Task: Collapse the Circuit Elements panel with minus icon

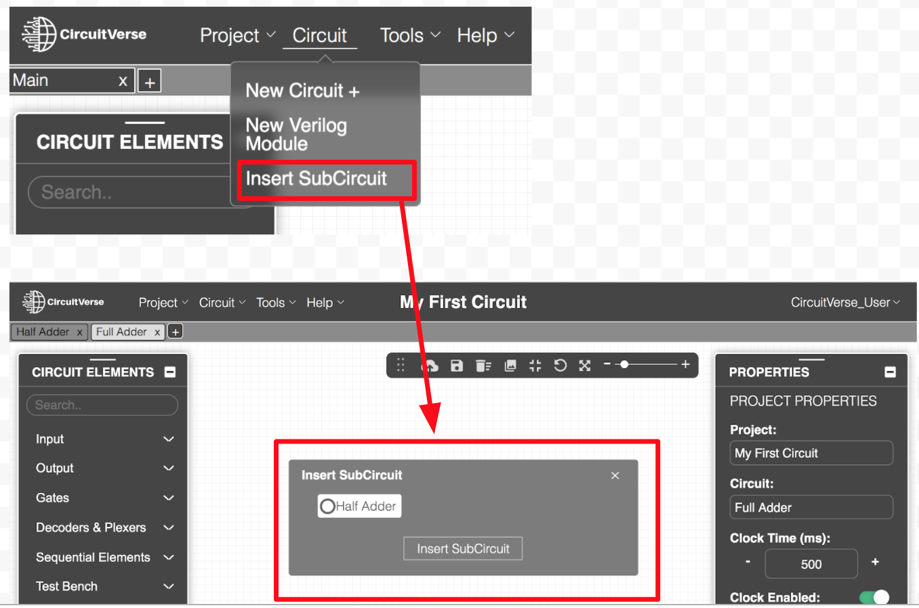Action: click(x=170, y=372)
